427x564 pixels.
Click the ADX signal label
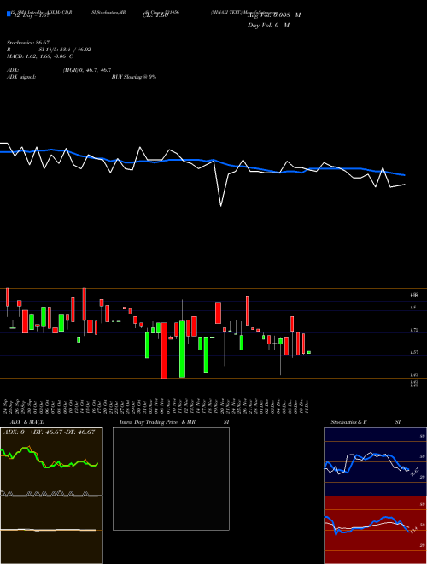(21, 77)
